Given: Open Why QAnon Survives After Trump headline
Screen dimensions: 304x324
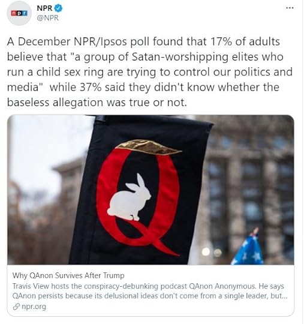Looking at the screenshot, I should [68, 275].
